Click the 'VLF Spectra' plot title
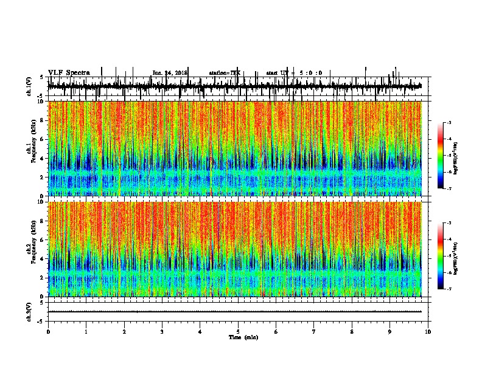482x372 pixels. 69,73
